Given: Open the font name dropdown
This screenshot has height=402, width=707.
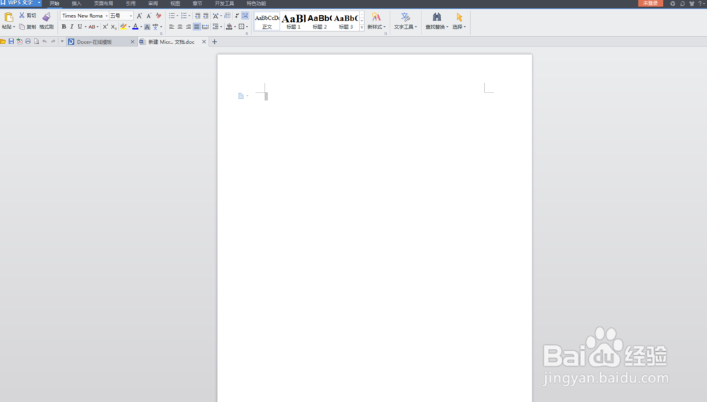Looking at the screenshot, I should coord(107,16).
